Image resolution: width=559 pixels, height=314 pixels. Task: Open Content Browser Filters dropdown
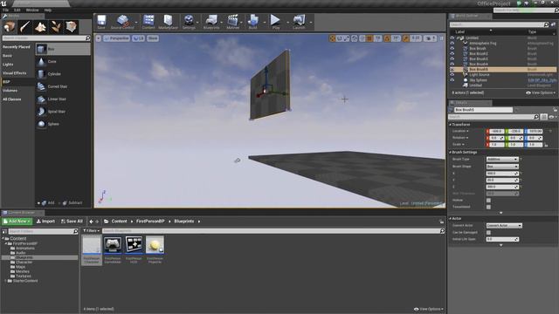pyautogui.click(x=91, y=230)
